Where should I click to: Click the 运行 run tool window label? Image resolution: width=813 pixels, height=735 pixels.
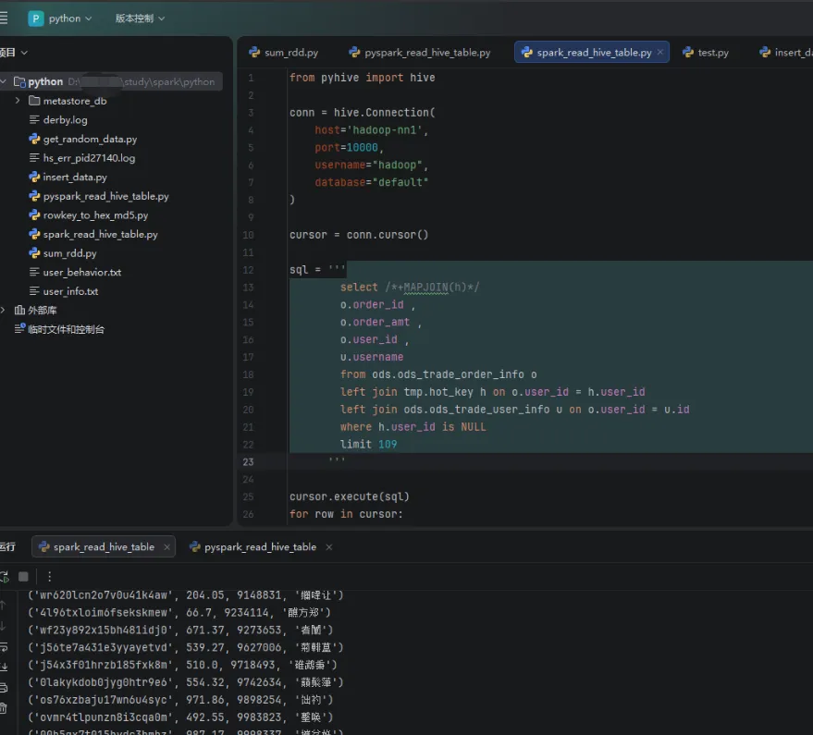(x=7, y=546)
